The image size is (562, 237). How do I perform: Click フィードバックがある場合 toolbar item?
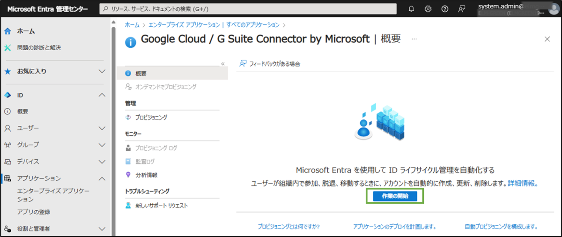coord(270,64)
